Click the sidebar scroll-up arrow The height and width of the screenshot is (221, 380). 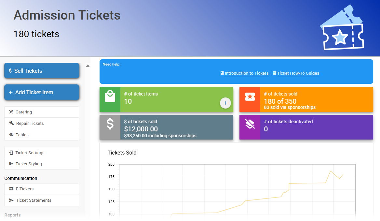pos(88,66)
